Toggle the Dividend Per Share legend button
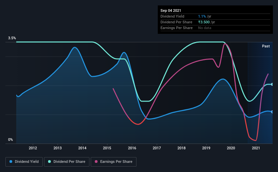This screenshot has height=172, width=278. 67,162
